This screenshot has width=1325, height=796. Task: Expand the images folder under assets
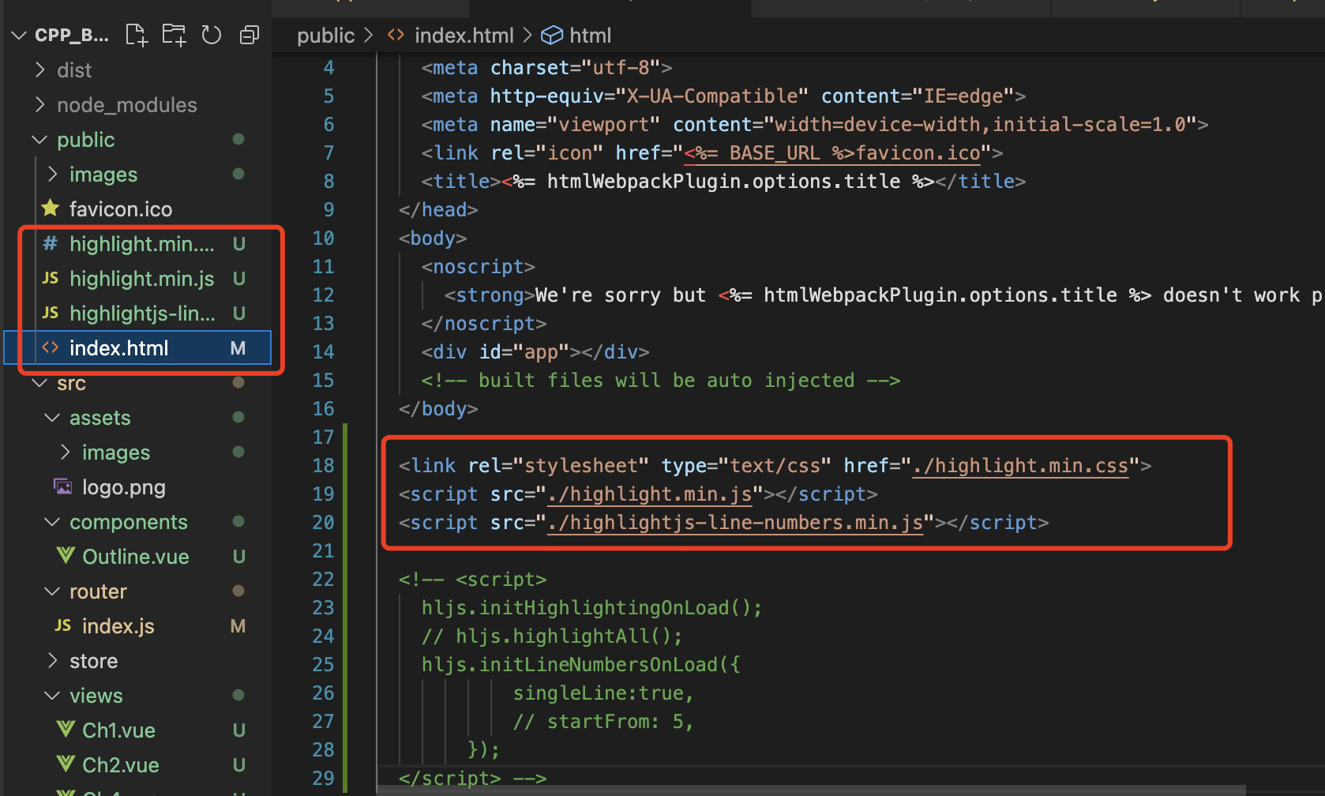[66, 452]
